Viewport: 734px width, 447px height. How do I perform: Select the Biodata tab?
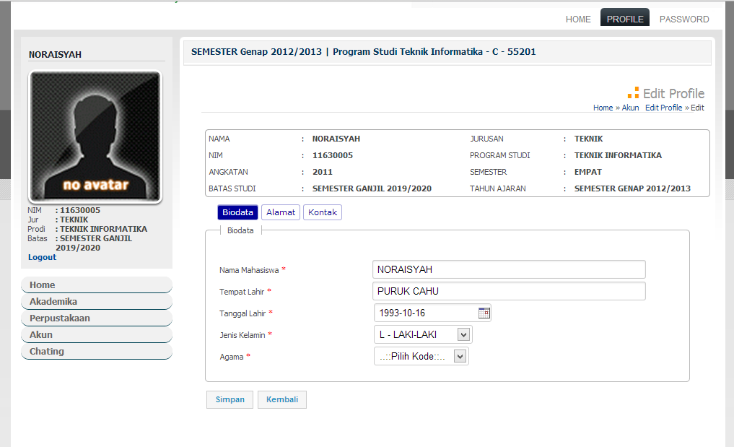pos(237,212)
